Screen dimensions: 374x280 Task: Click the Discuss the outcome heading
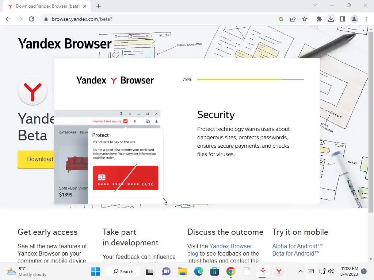[x=225, y=232]
